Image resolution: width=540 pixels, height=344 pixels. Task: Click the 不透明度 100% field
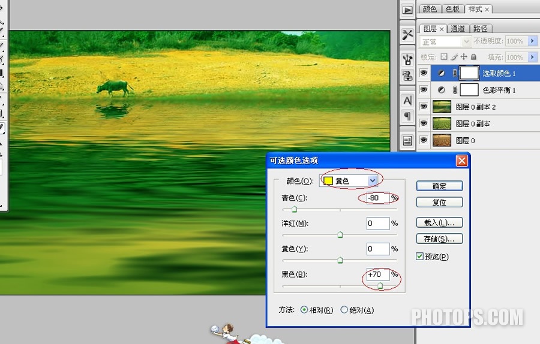[x=516, y=41]
